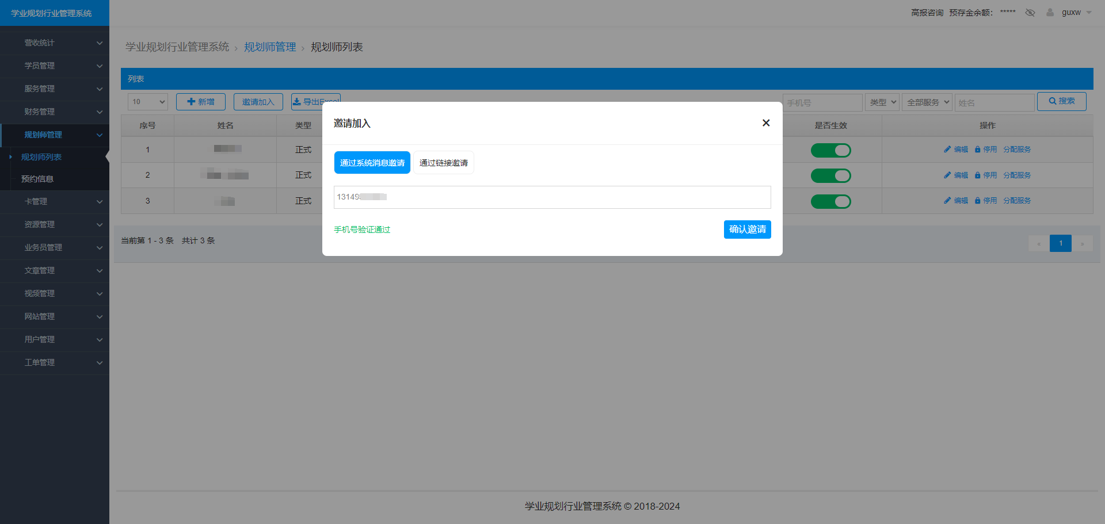
Task: Click the user avatar icon near guxw
Action: tap(1050, 12)
